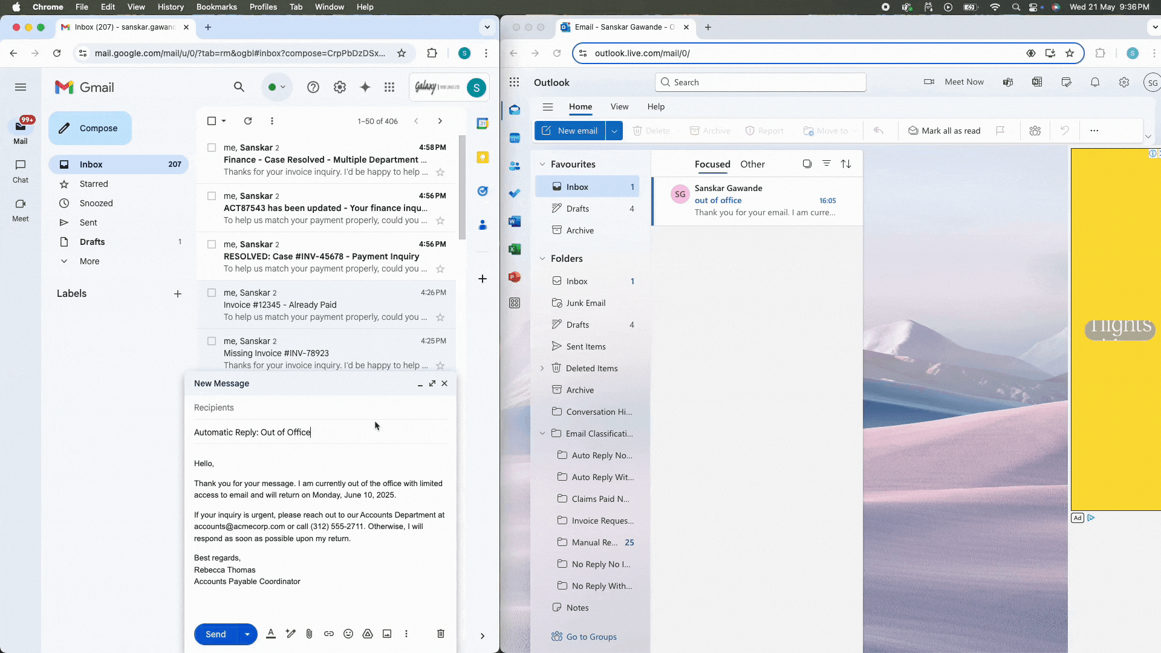Screen dimensions: 1161x653
Task: Click the Recipients field in New Message
Action: 320,408
